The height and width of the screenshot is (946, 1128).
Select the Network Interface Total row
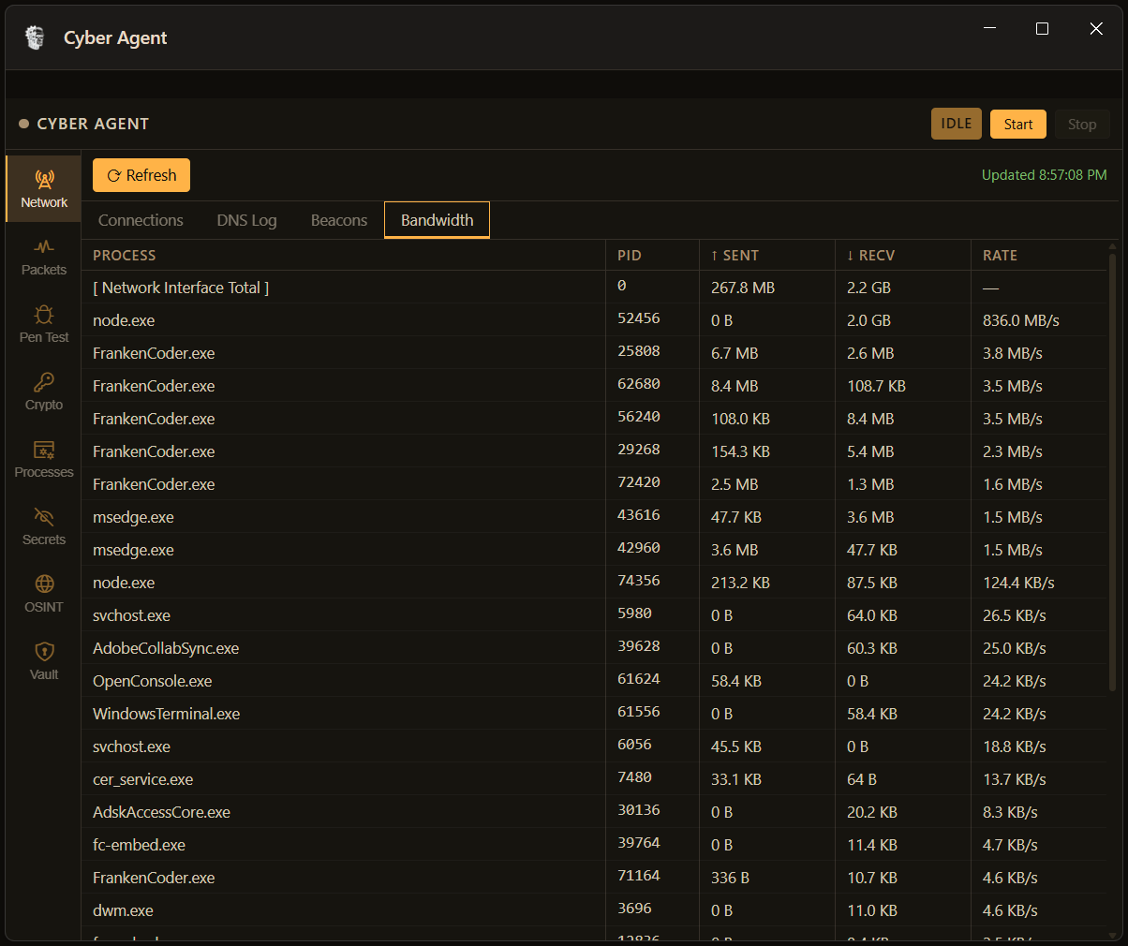594,288
